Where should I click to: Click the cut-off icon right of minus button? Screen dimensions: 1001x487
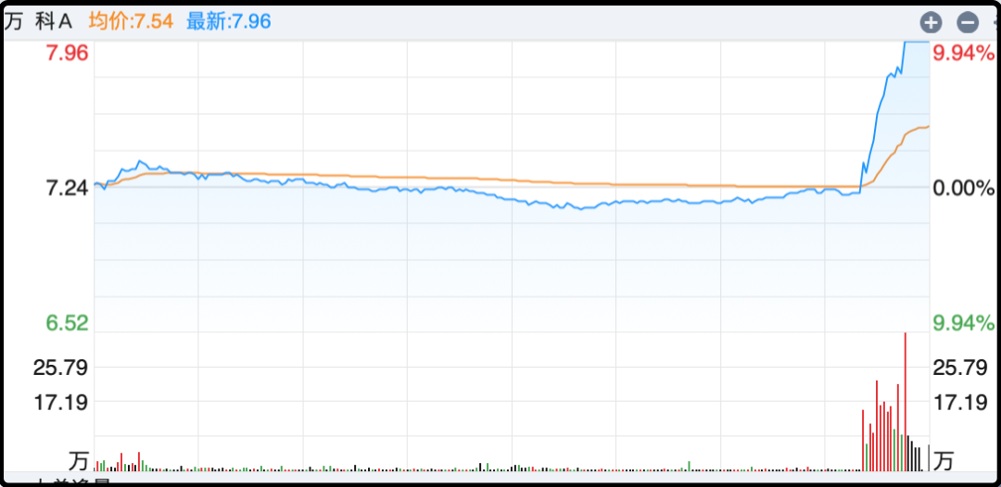995,22
